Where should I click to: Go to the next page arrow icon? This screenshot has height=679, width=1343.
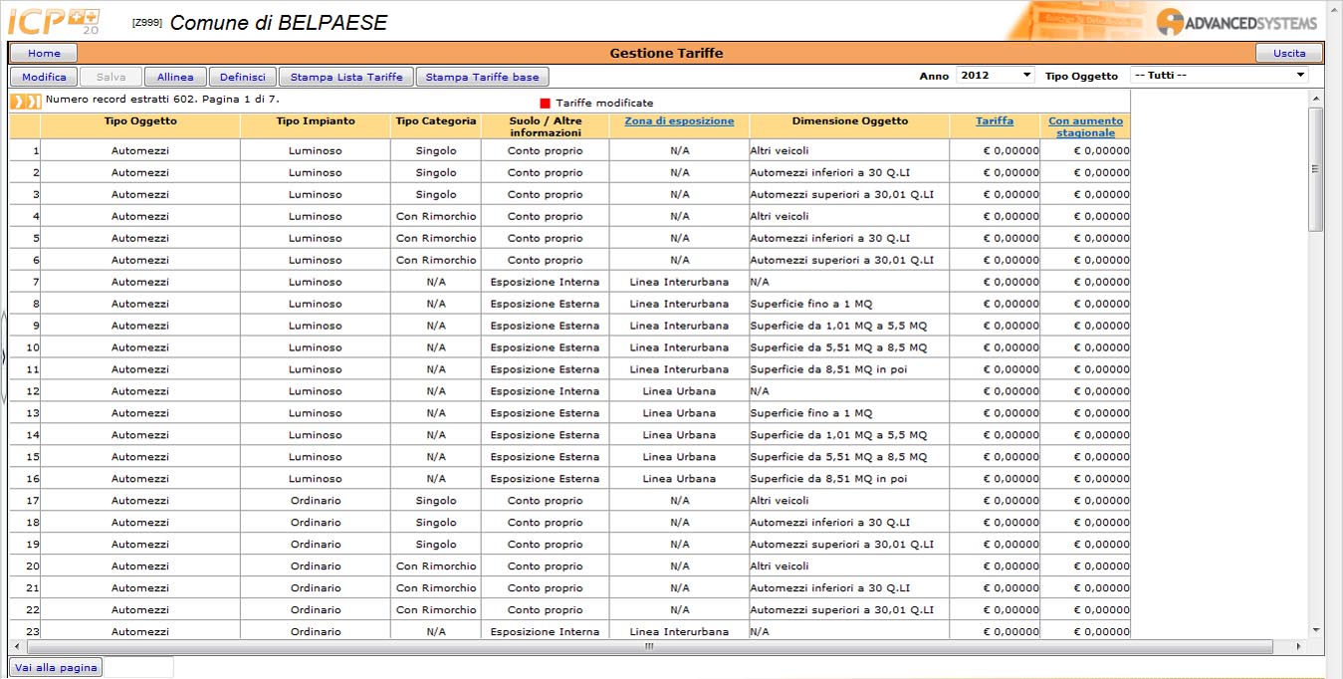17,101
